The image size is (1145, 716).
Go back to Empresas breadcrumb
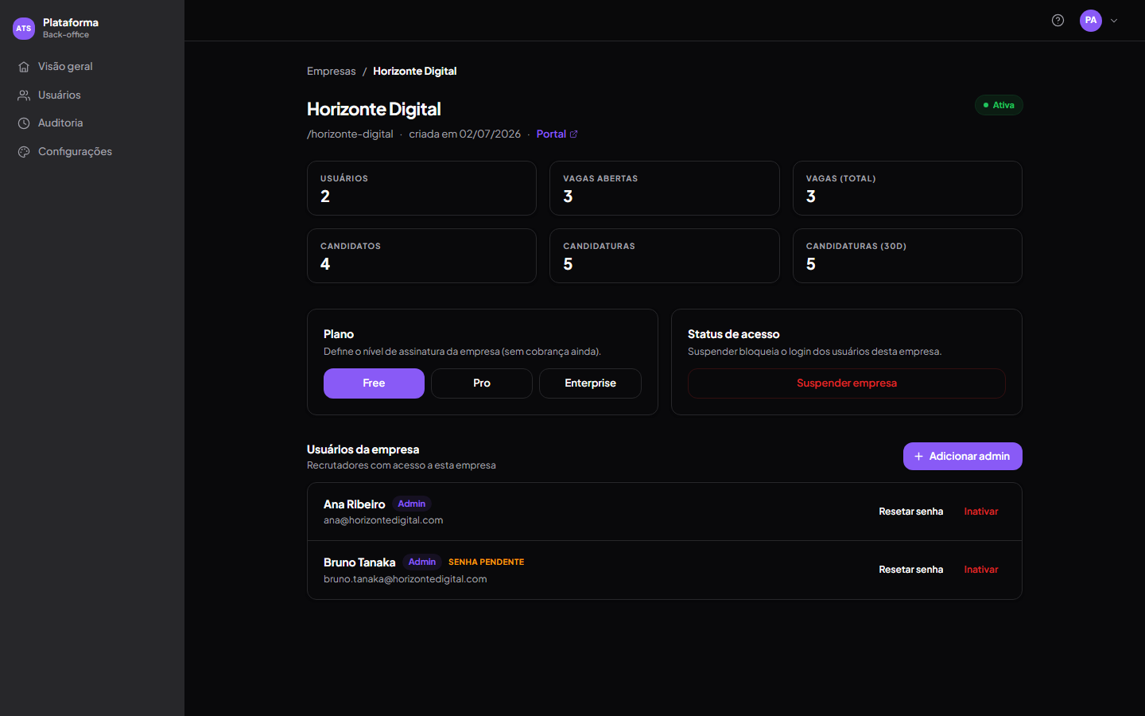tap(332, 72)
